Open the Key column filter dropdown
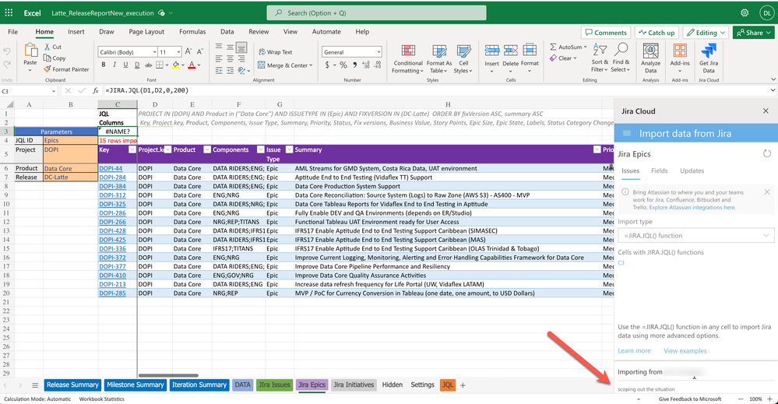Viewport: 778px width, 404px height. click(132, 149)
